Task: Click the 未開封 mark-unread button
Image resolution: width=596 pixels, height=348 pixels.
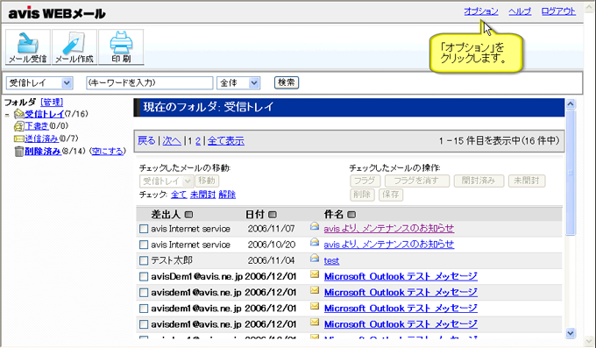Action: click(x=527, y=181)
